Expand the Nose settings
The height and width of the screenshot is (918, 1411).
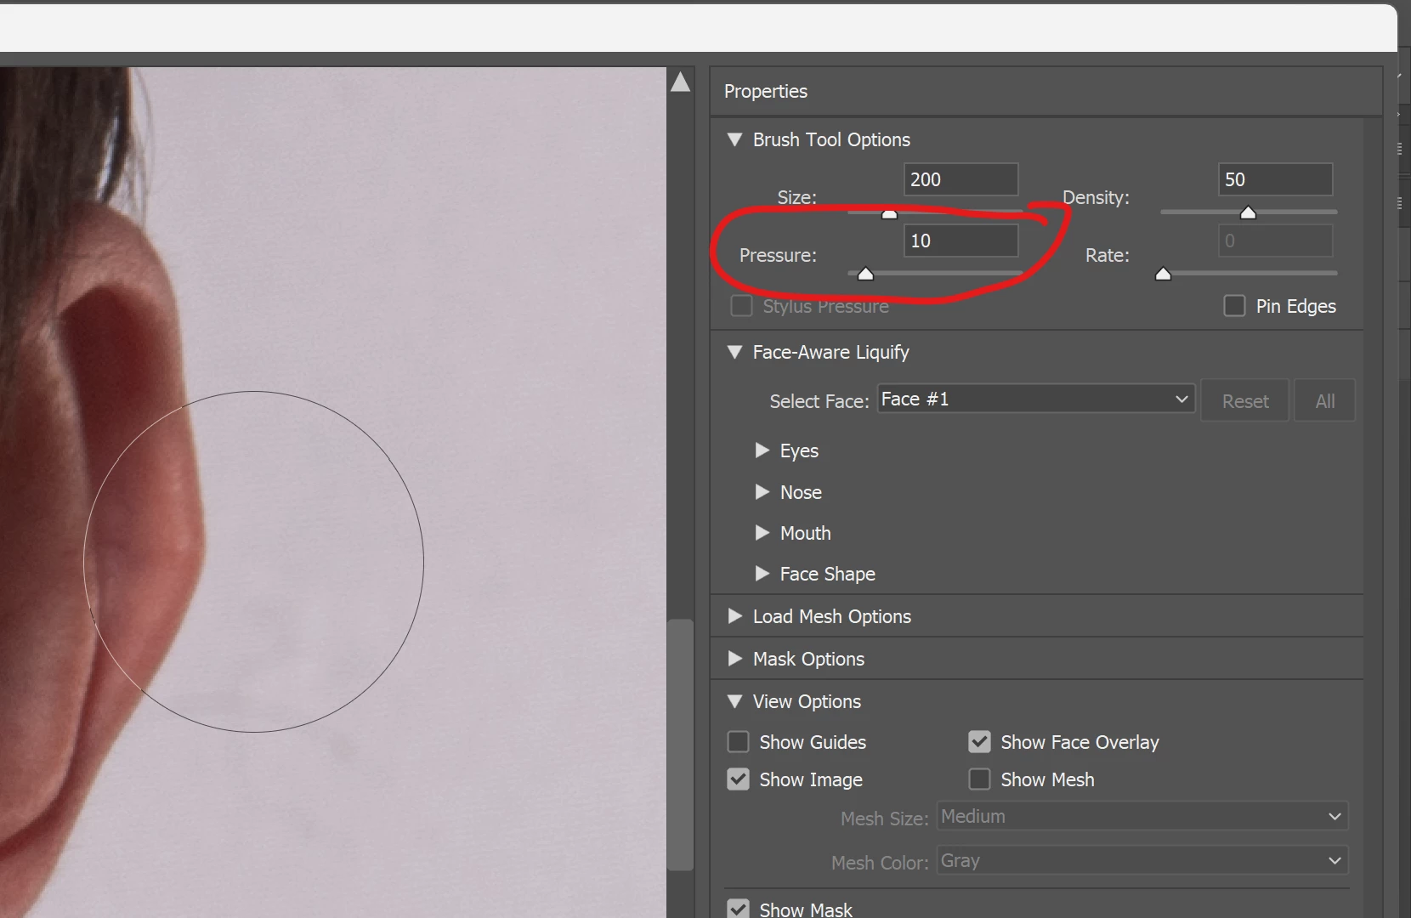(762, 492)
